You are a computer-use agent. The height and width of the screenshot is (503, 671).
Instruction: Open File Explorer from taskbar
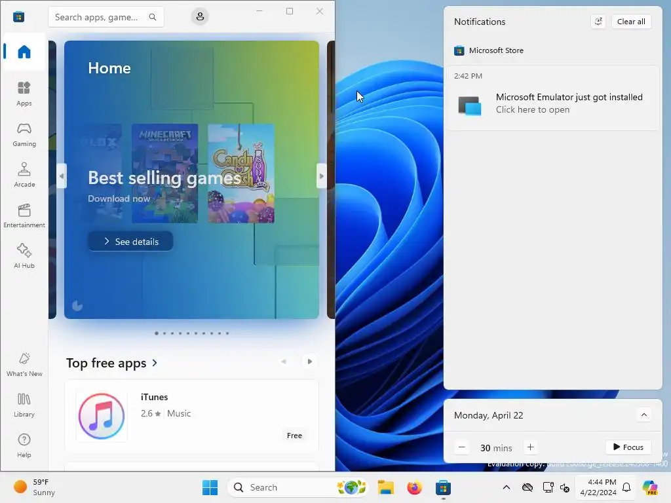pos(385,487)
